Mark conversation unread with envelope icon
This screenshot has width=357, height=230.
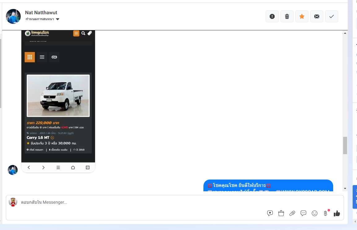(317, 16)
